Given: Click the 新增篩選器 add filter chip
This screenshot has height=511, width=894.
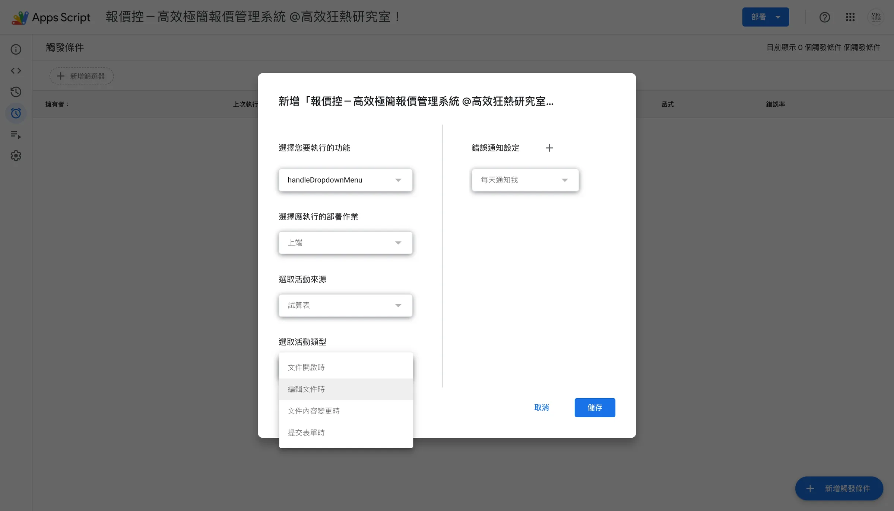Looking at the screenshot, I should (82, 76).
